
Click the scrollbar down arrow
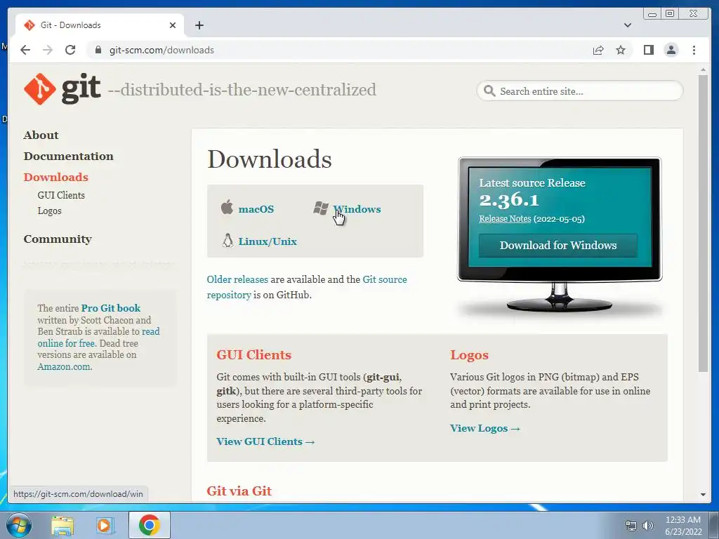click(x=703, y=495)
